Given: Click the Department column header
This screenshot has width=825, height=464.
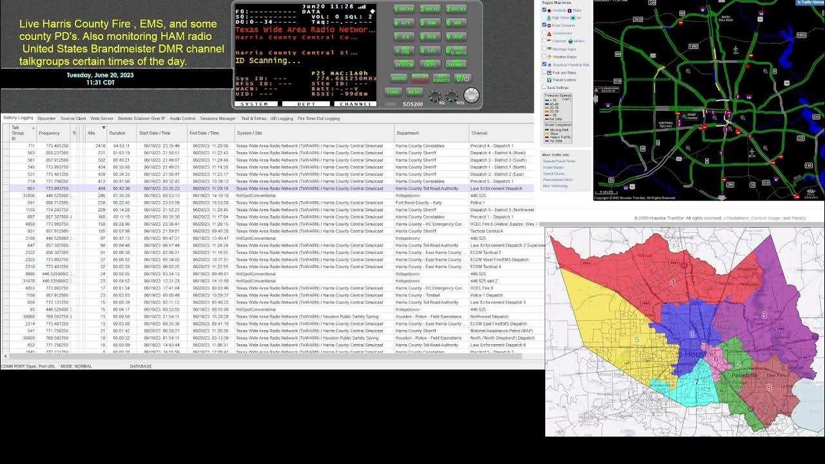Looking at the screenshot, I should [431, 133].
